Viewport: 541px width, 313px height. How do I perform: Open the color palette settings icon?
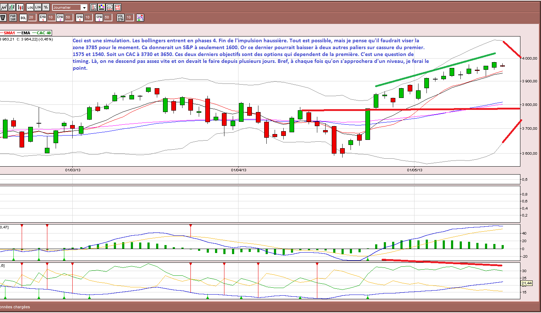(102, 7)
